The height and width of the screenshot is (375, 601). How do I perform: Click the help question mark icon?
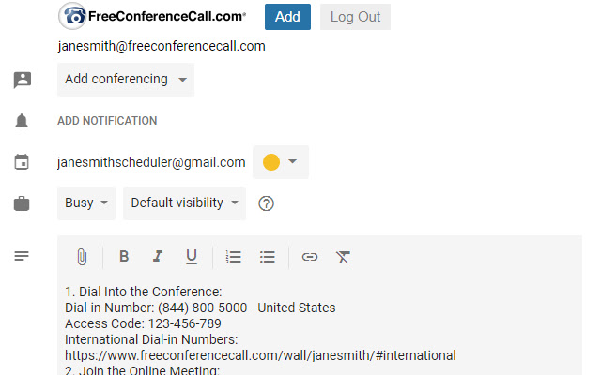[x=266, y=203]
